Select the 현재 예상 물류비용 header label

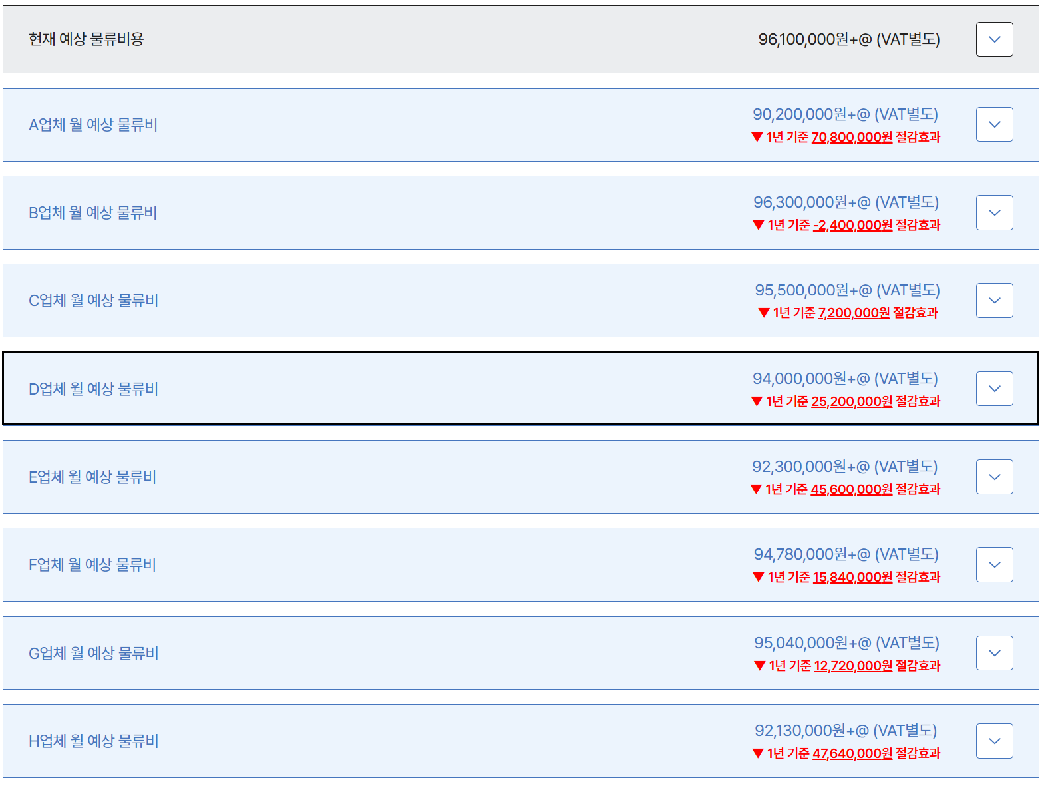[87, 39]
